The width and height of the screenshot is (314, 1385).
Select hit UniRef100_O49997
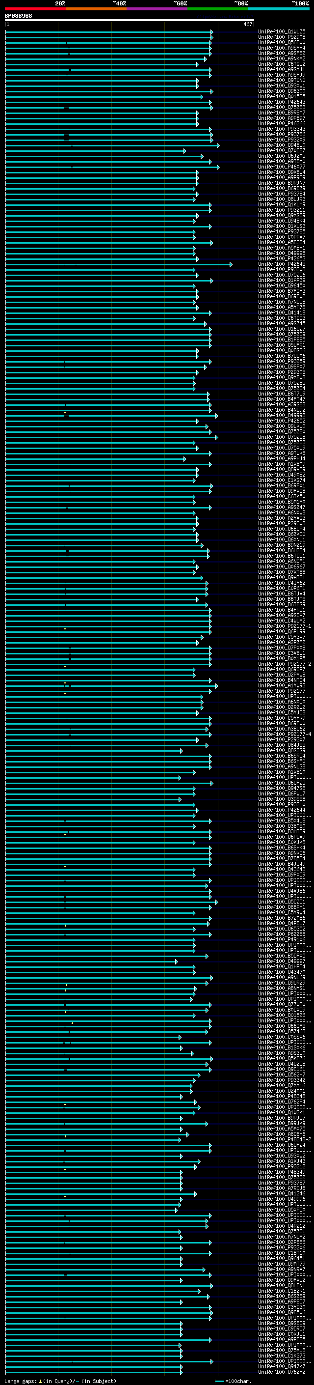[282, 961]
